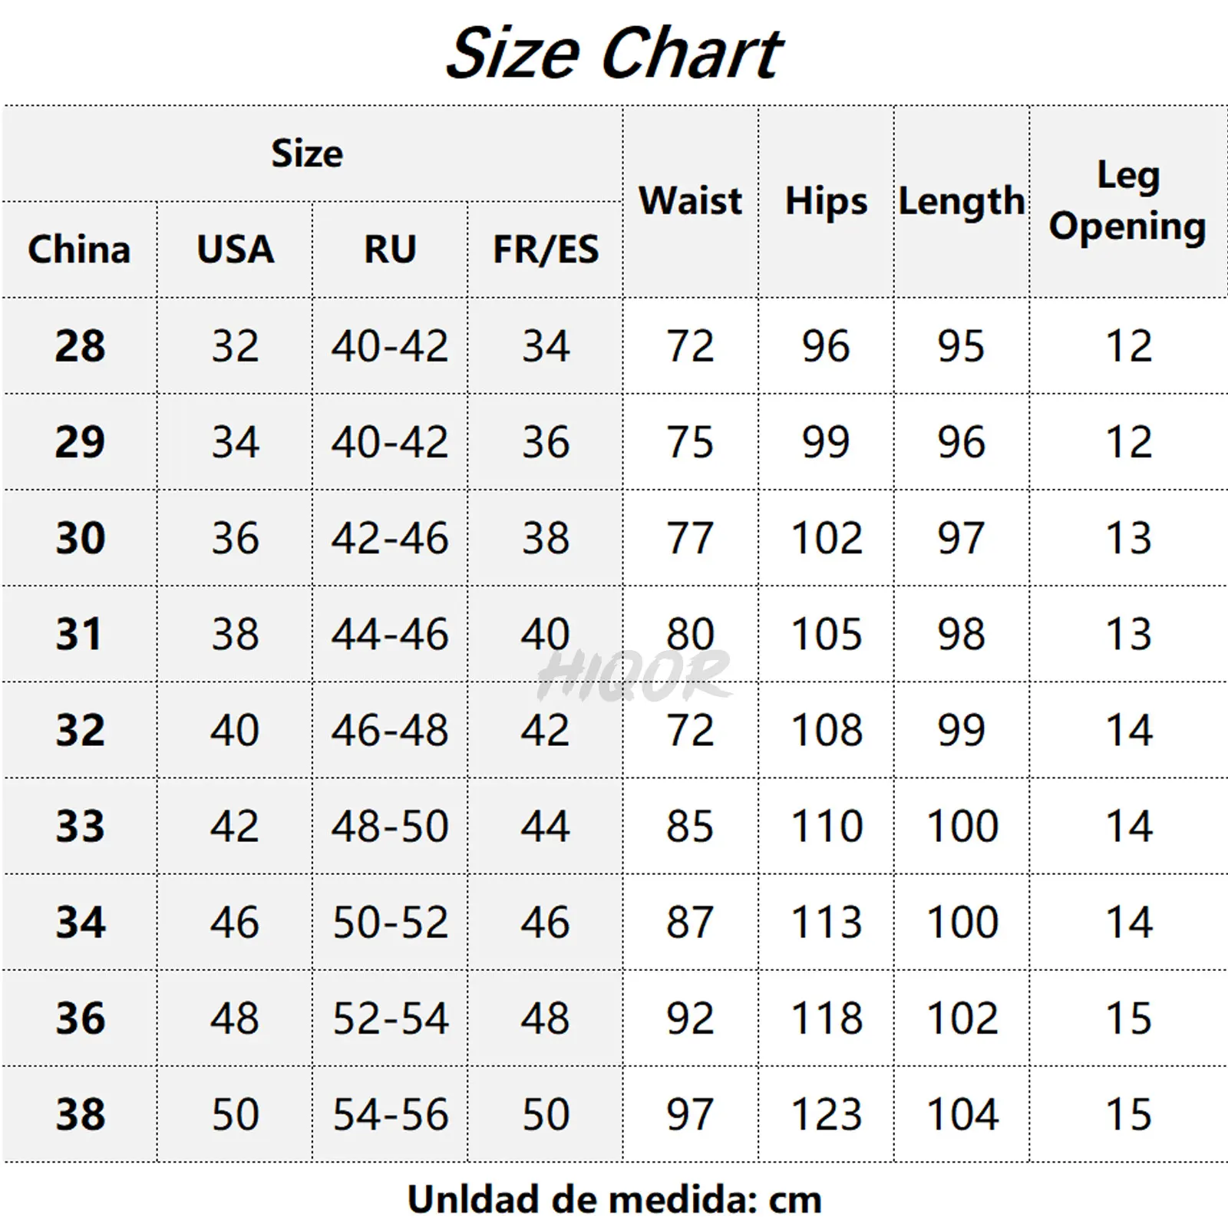The height and width of the screenshot is (1228, 1228).
Task: Click the Size Chart title
Action: (x=614, y=53)
